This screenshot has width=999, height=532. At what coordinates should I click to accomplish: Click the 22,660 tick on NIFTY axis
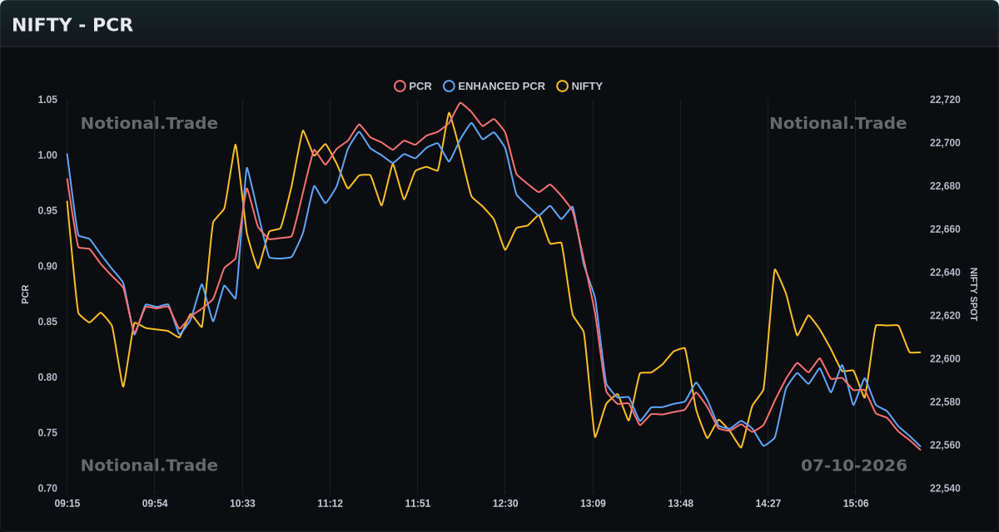pos(945,229)
